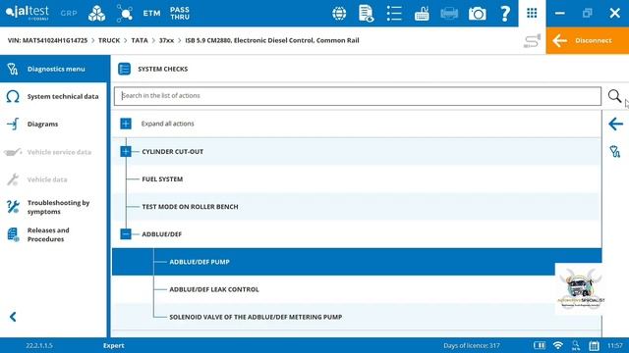Click the CYLINDER CUT-OUT label
This screenshot has width=629, height=353.
pos(173,152)
